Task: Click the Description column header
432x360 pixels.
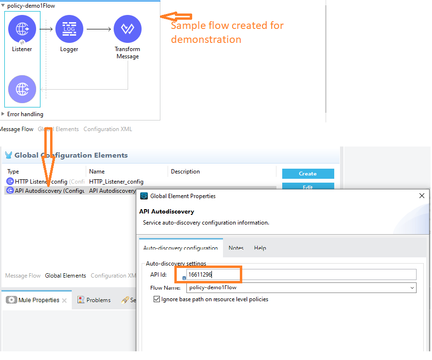Action: tap(185, 172)
